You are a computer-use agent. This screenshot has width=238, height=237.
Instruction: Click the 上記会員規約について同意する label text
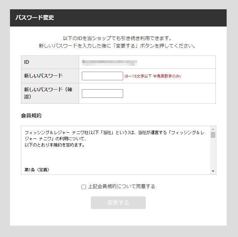coord(121,186)
